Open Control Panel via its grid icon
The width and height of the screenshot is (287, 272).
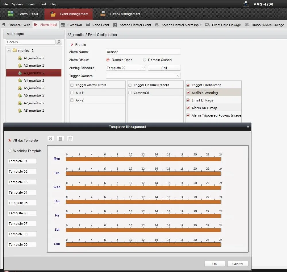pos(11,14)
